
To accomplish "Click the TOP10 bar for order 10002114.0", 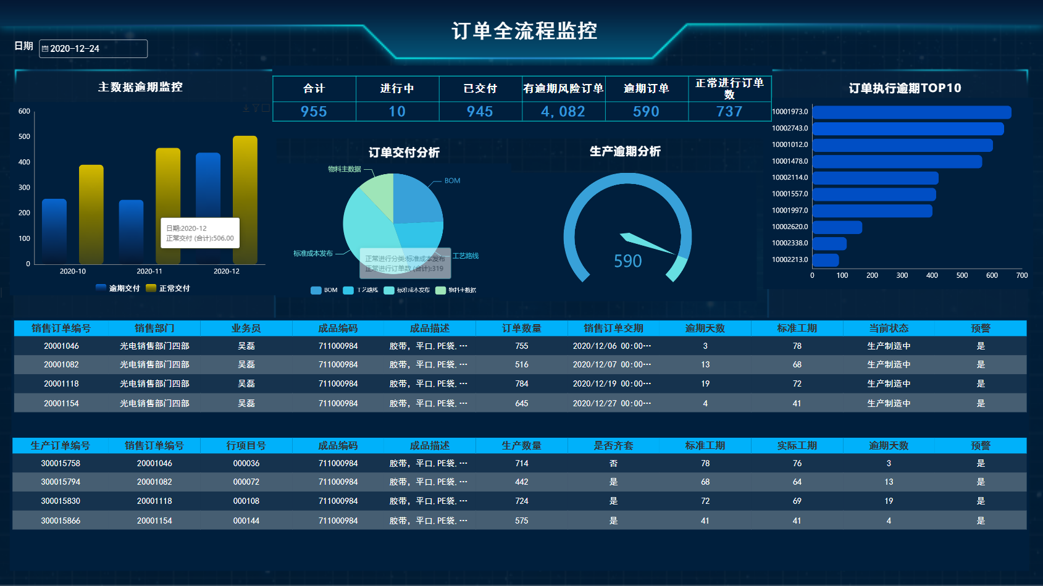I will coord(875,178).
